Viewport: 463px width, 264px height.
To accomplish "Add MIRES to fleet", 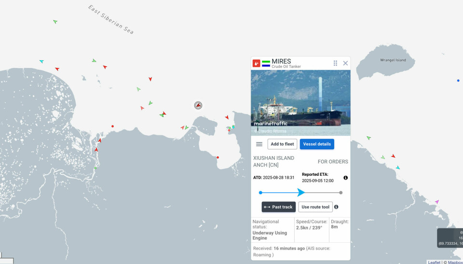I will (x=282, y=144).
